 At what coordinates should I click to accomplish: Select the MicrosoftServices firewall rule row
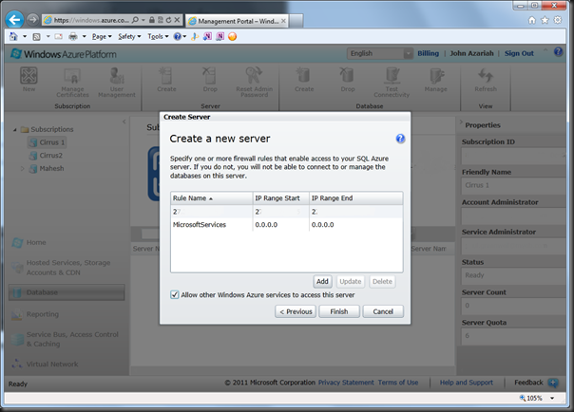287,224
